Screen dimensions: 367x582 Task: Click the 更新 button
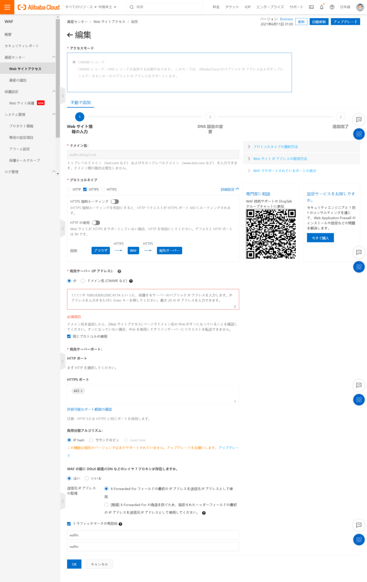pyautogui.click(x=301, y=22)
